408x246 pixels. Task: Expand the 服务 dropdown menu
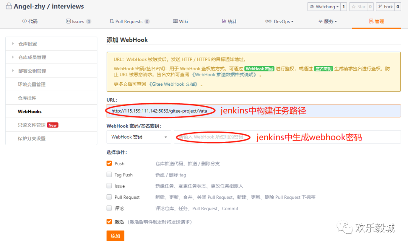point(336,22)
